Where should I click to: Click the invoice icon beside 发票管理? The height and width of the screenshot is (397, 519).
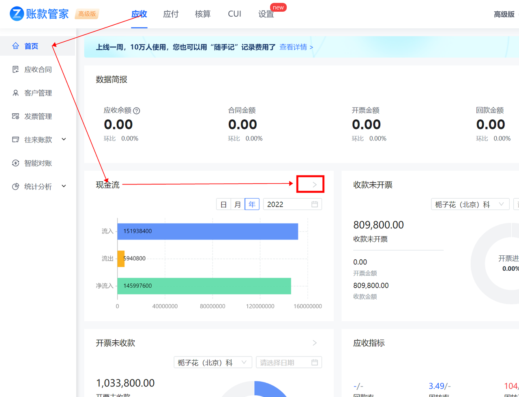[15, 116]
